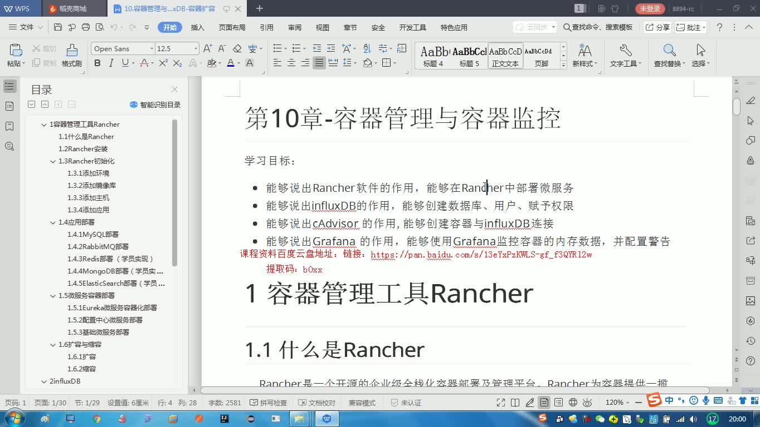The height and width of the screenshot is (427, 760).
Task: Open the Font name dropdown (Open Sans)
Action: tap(151, 49)
